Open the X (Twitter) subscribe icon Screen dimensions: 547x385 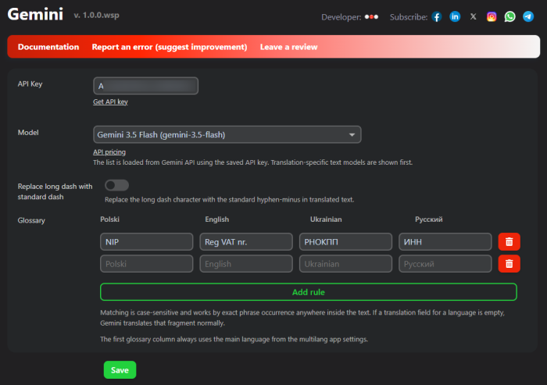coord(473,16)
